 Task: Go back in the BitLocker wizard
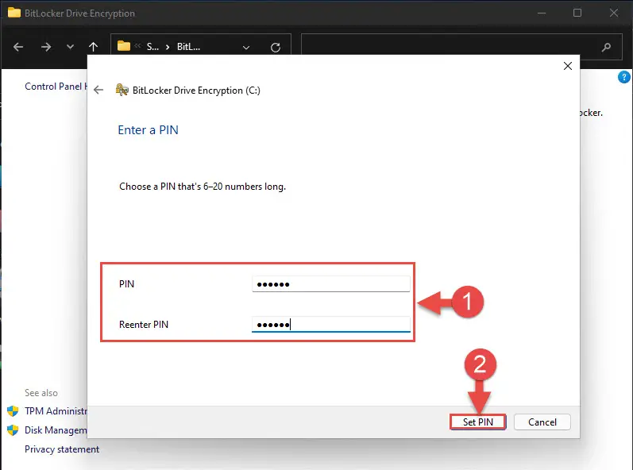click(98, 90)
